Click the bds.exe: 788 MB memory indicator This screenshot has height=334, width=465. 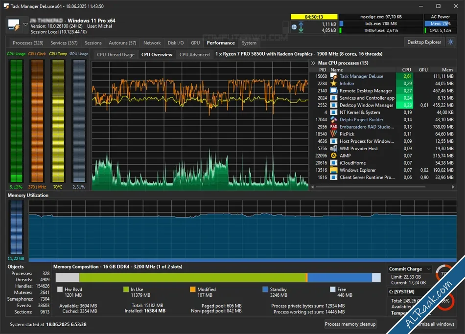(381, 23)
